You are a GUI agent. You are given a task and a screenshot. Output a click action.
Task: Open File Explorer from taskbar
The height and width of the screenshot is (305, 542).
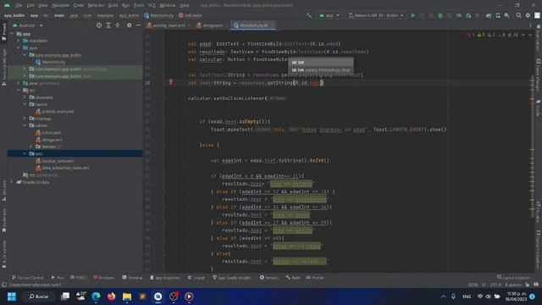click(x=127, y=297)
